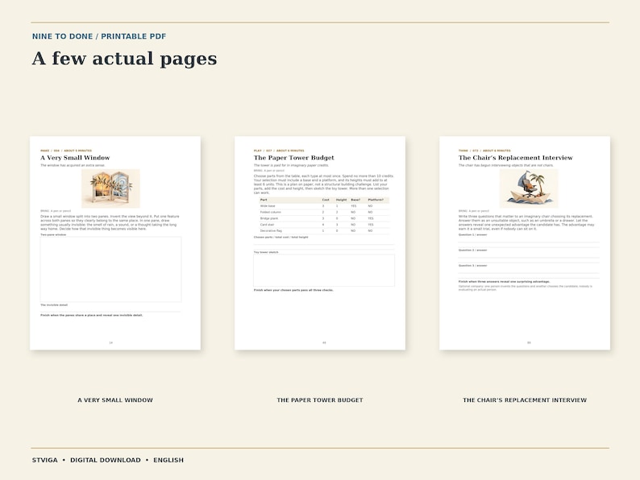Click the 'Wide base' row in the table
The image size is (640, 480).
tap(324, 206)
